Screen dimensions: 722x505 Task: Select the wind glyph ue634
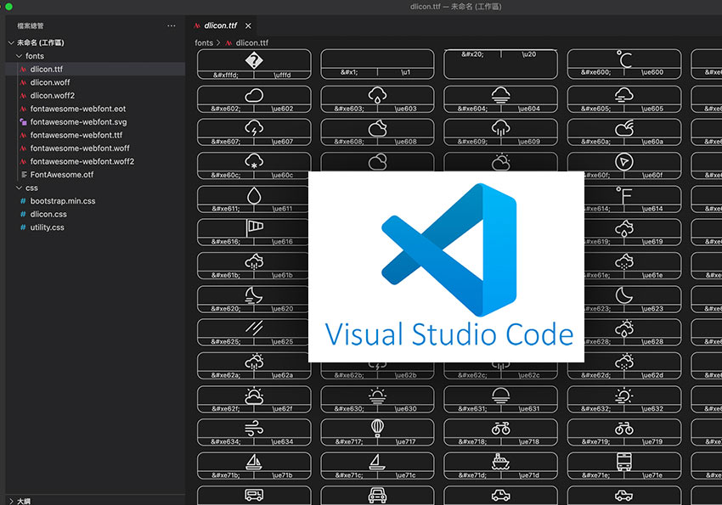(254, 429)
